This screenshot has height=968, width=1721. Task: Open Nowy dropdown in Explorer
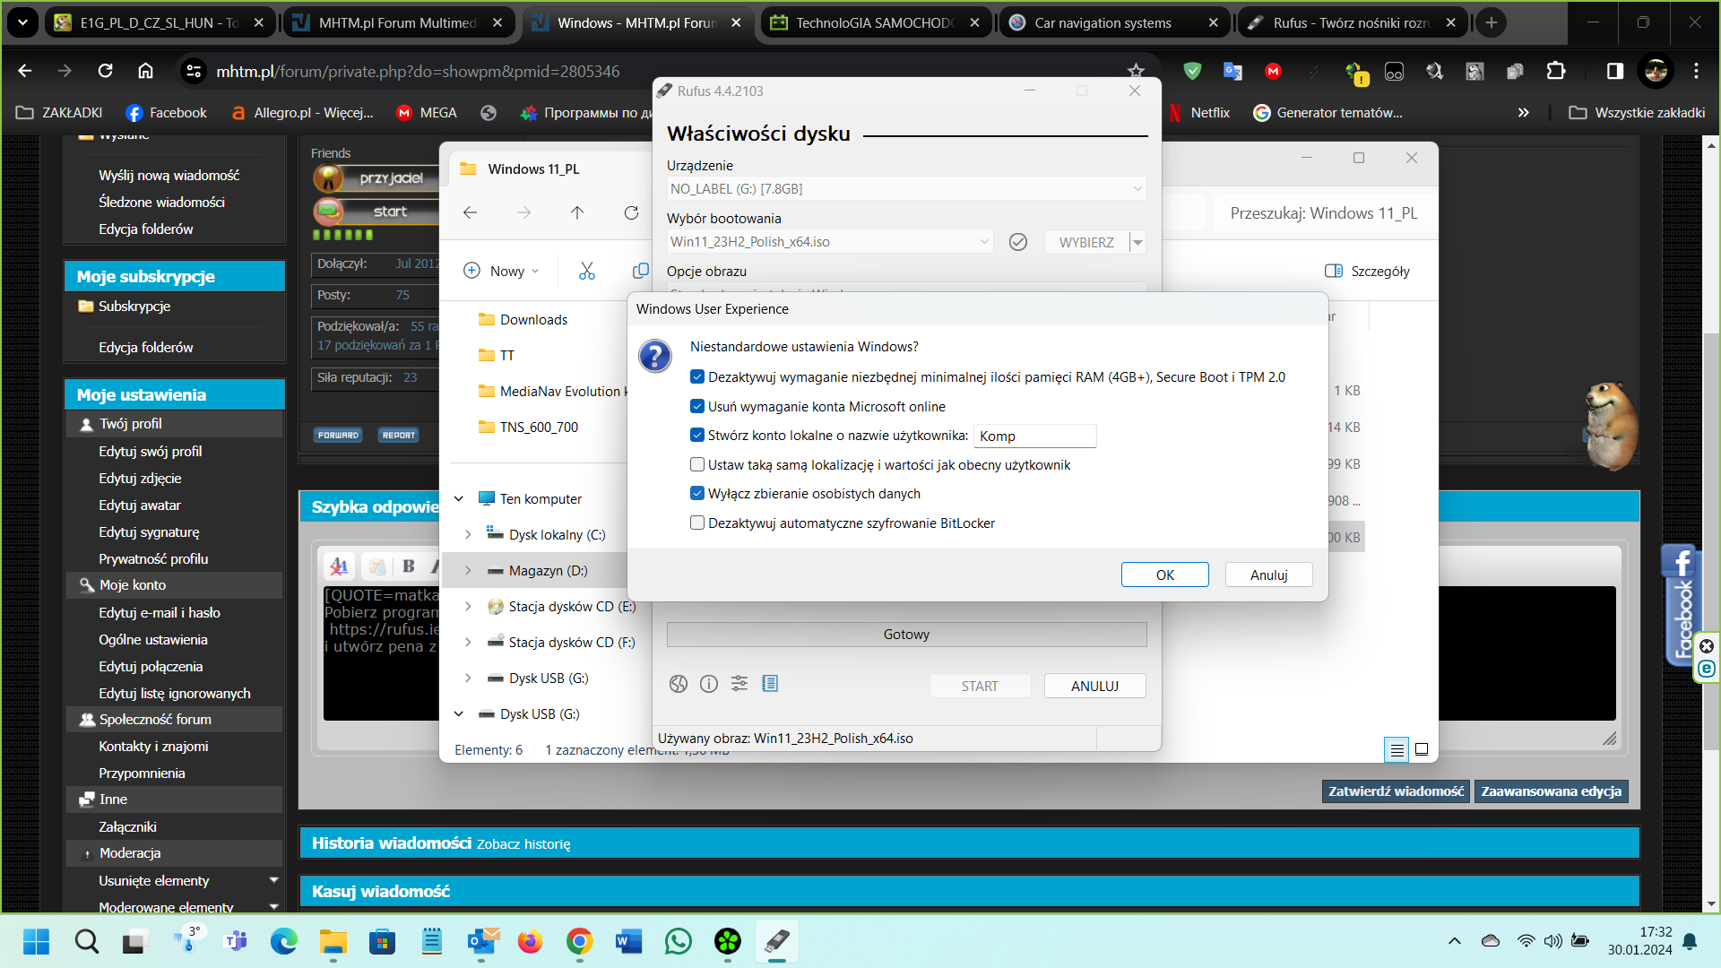pos(501,271)
